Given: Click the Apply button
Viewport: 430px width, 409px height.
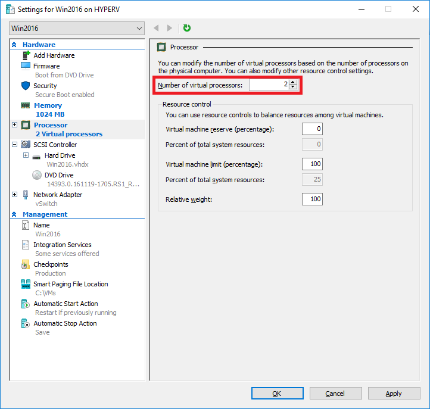Looking at the screenshot, I should tap(394, 394).
